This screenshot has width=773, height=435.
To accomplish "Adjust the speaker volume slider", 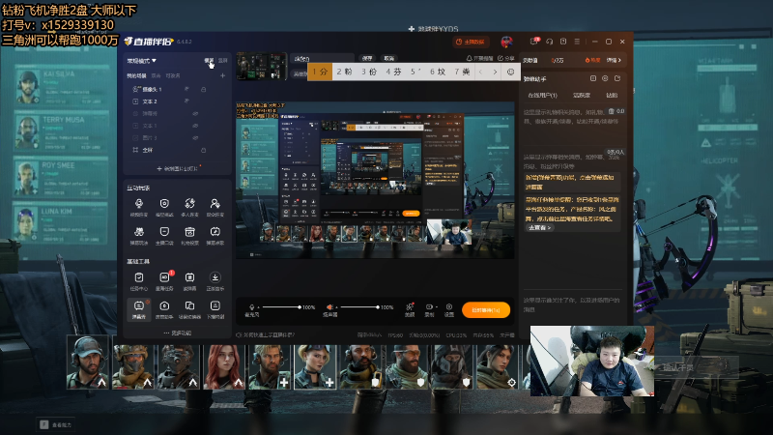I will click(x=358, y=307).
